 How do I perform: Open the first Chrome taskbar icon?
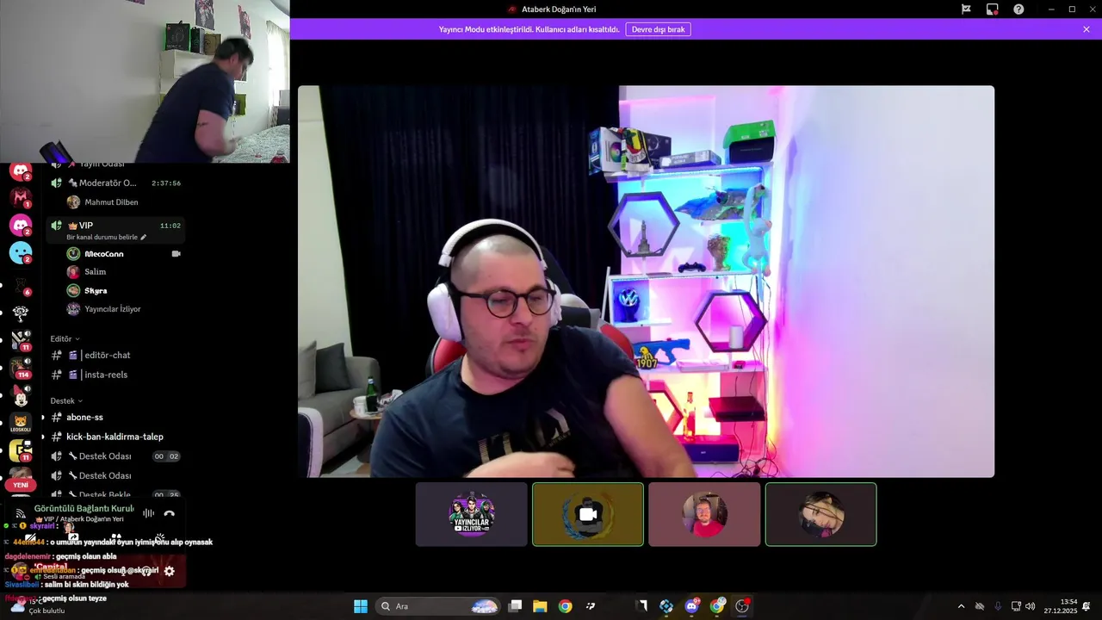(565, 606)
